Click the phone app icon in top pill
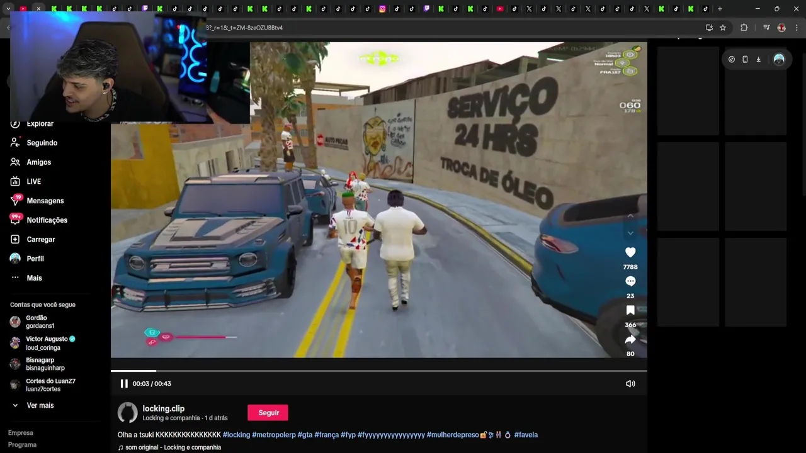The width and height of the screenshot is (806, 453). 745,59
